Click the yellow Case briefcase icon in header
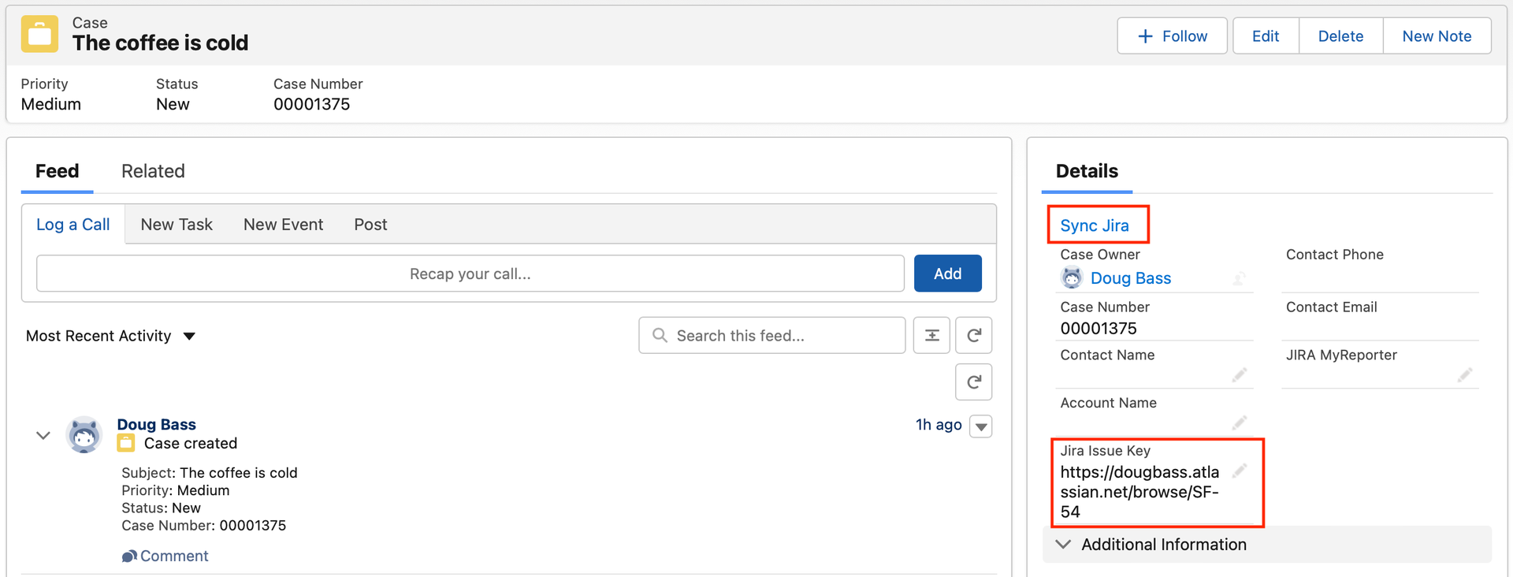This screenshot has width=1513, height=577. pyautogui.click(x=39, y=34)
